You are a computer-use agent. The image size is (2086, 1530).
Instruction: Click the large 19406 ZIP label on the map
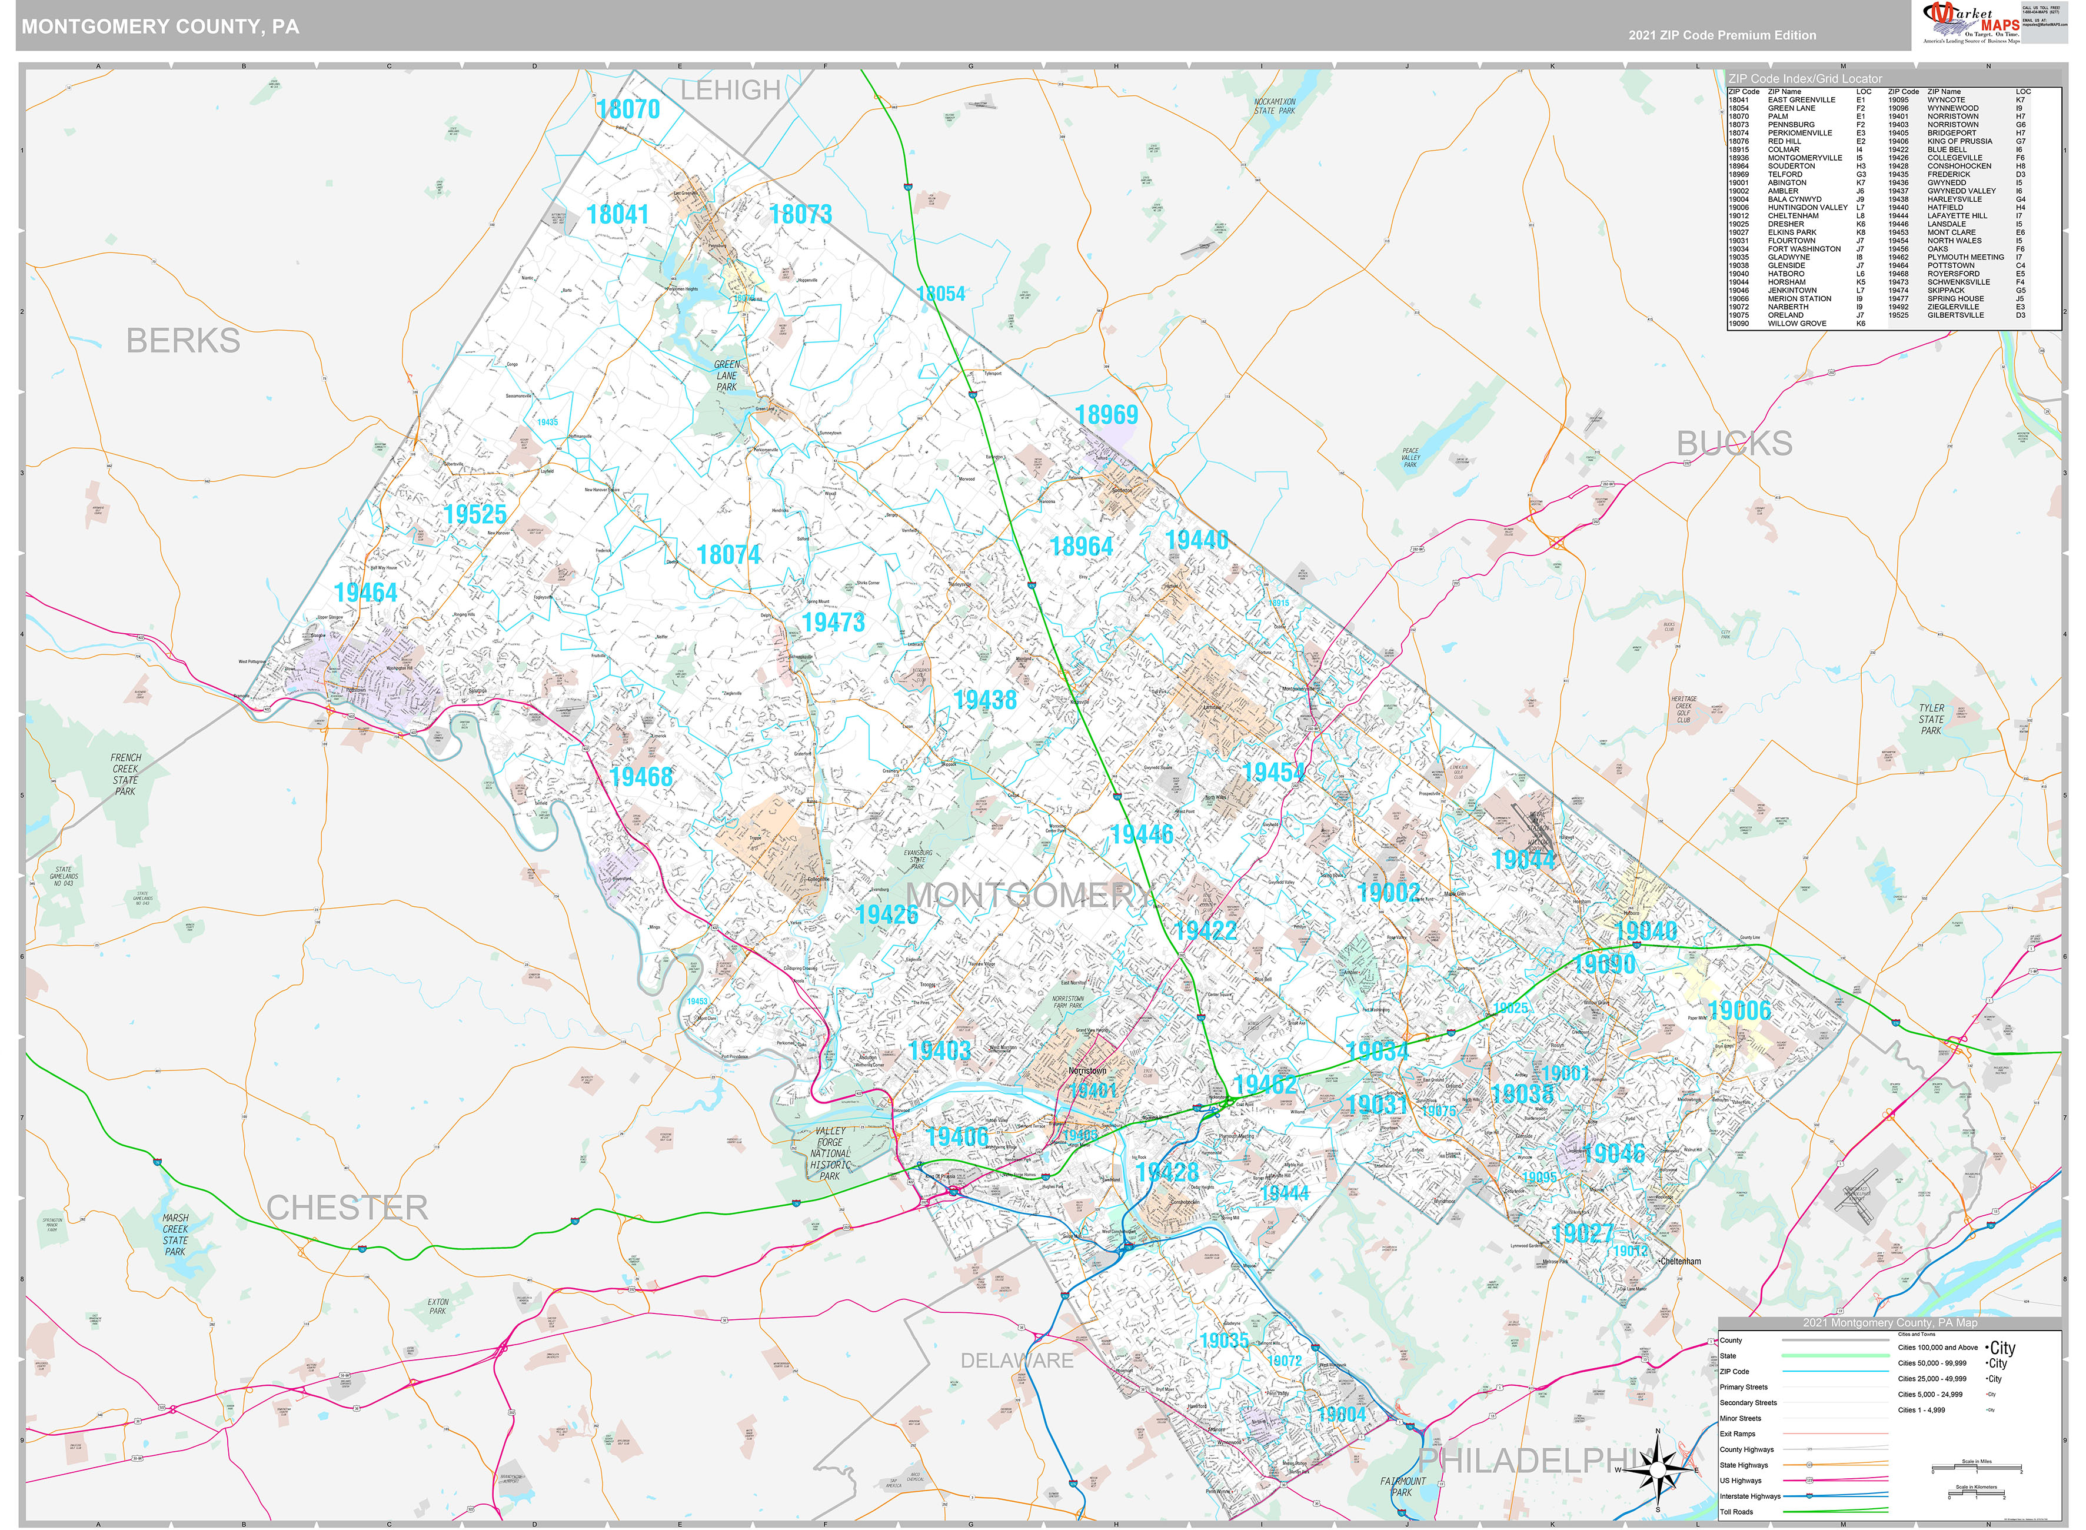click(957, 1136)
